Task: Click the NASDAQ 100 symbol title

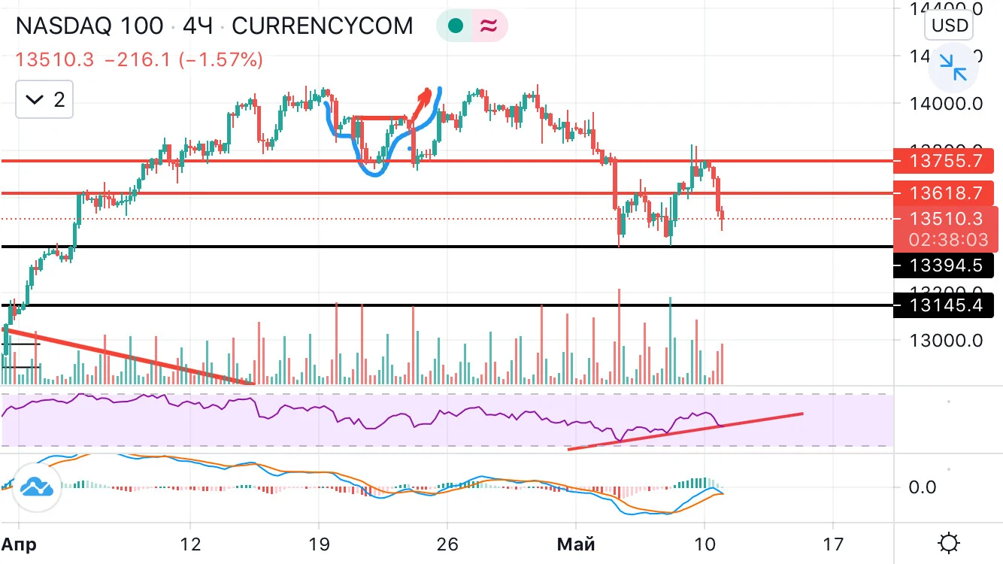Action: [x=89, y=26]
